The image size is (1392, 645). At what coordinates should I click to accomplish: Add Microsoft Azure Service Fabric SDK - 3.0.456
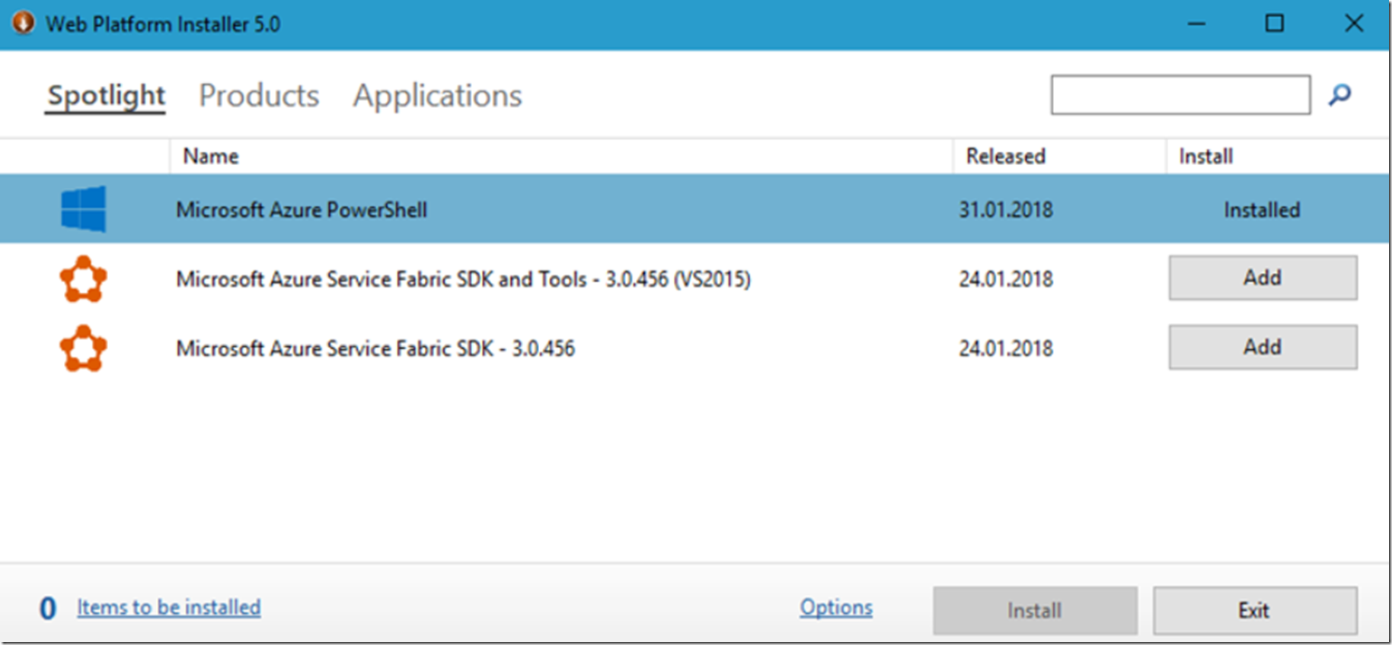[1263, 348]
